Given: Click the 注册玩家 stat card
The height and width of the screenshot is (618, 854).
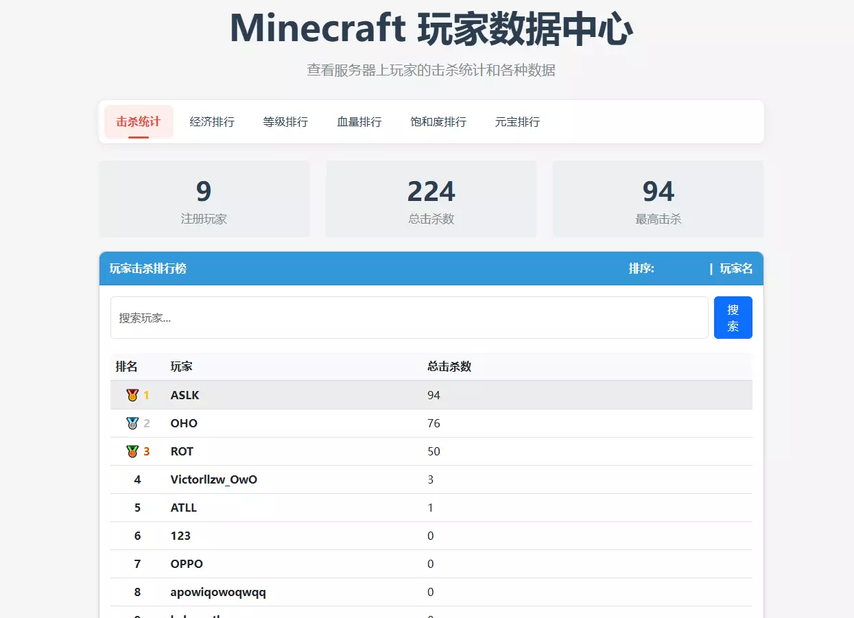Looking at the screenshot, I should [x=204, y=199].
